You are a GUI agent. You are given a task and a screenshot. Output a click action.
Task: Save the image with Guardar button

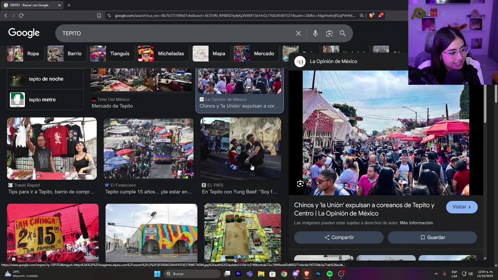tap(432, 238)
